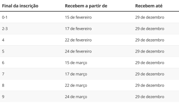Screen dimensions: 179x104
Task: Click the "24 de fevereiro" date cell
Action: tap(78, 51)
